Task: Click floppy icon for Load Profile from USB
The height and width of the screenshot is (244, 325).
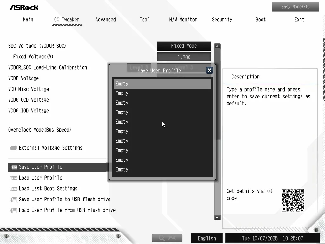Action: tap(13, 210)
